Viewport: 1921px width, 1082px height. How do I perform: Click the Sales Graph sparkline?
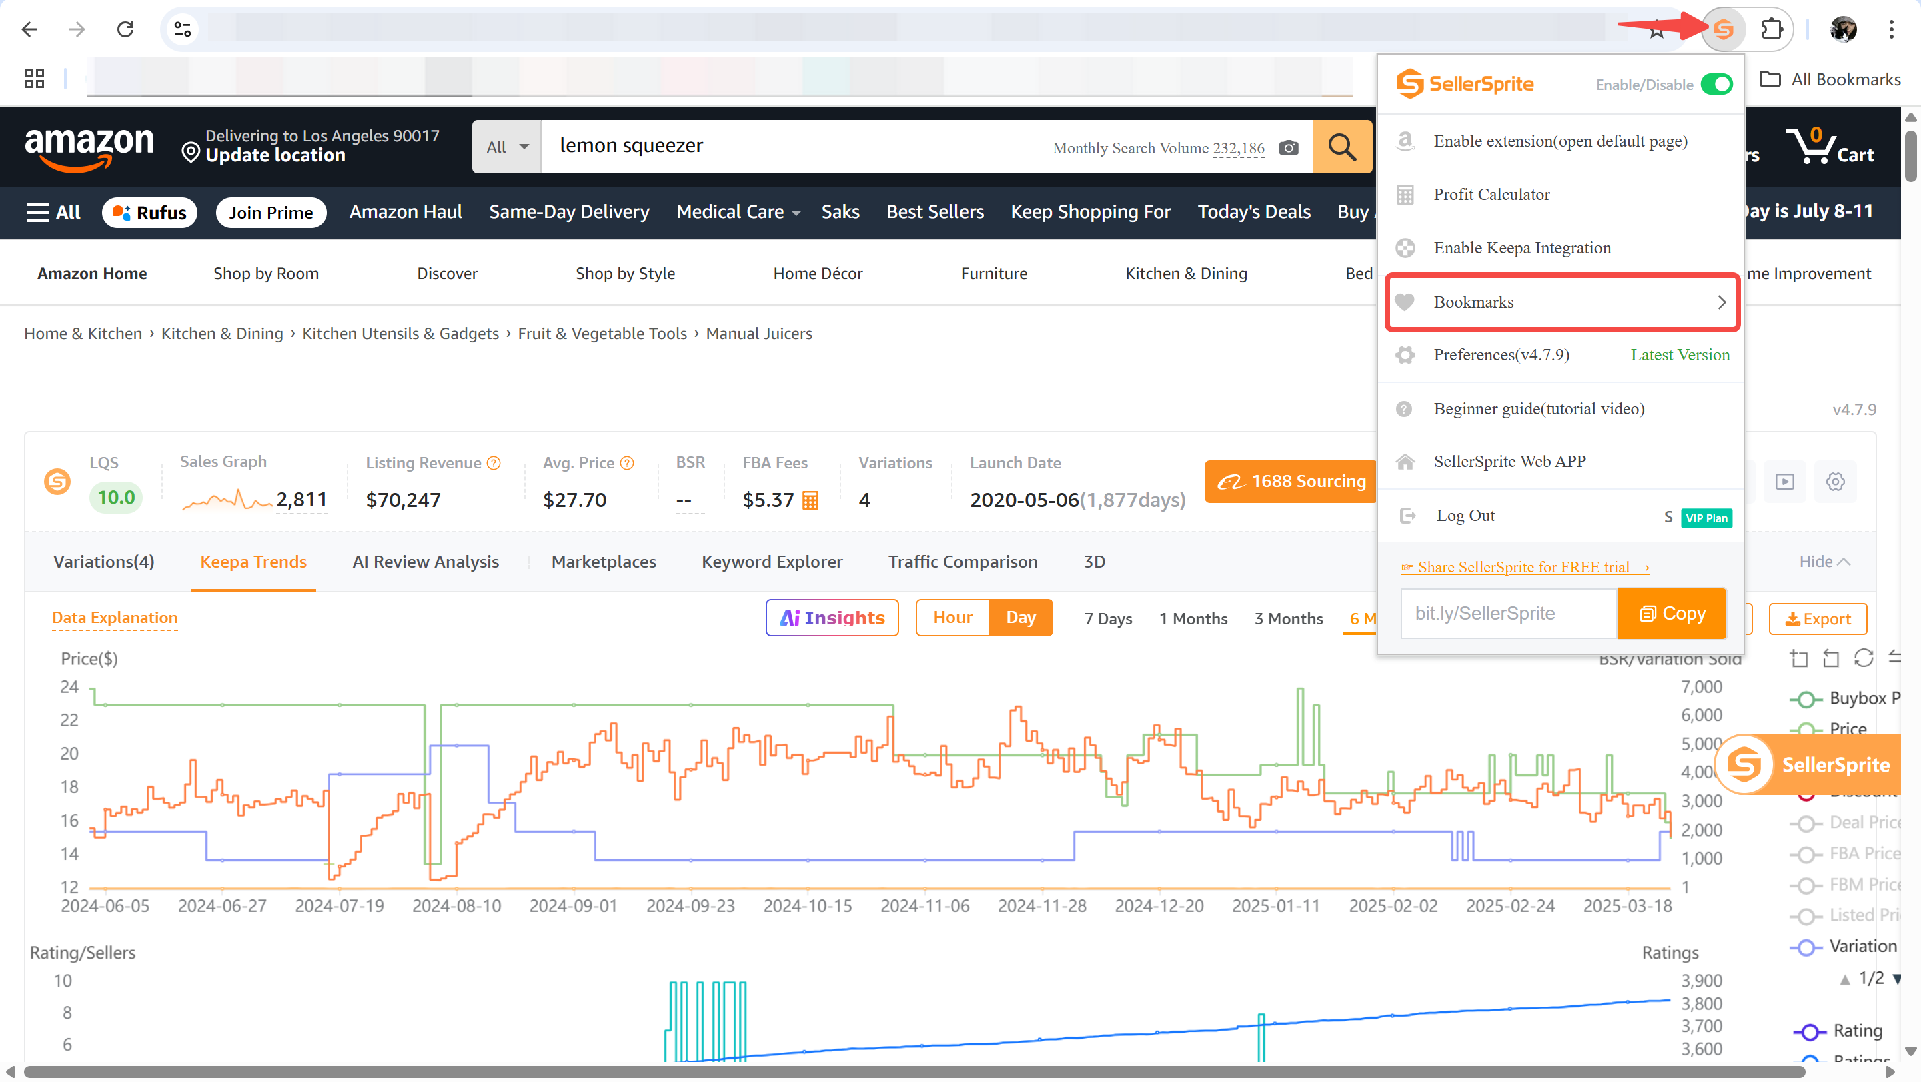click(227, 499)
